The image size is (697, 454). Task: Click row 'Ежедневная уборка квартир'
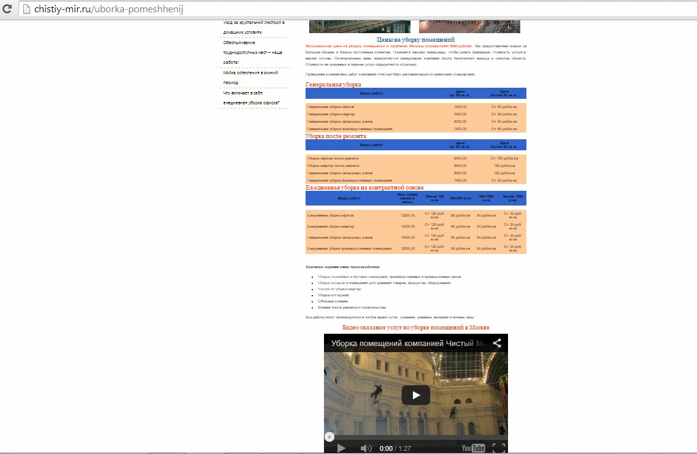(x=415, y=226)
